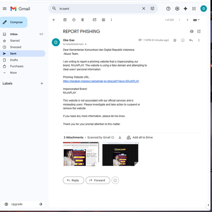Add emoji reaction next to Forward
This screenshot has width=212, height=212.
115,180
